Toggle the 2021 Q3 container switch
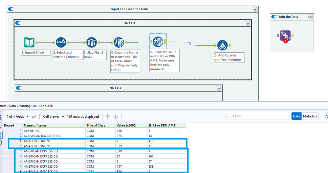 tap(19, 88)
